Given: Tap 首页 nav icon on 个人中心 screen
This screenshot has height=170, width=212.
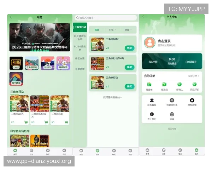Looking at the screenshot, I should click(x=147, y=150).
